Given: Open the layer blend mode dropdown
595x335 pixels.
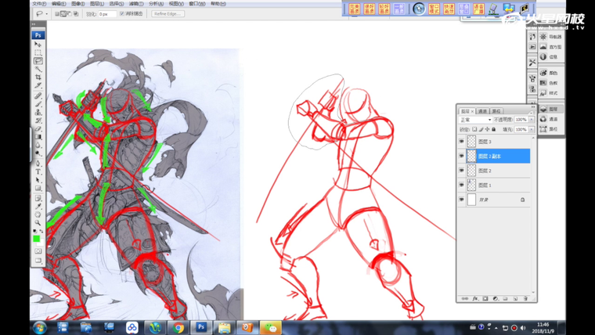Looking at the screenshot, I should click(x=475, y=120).
